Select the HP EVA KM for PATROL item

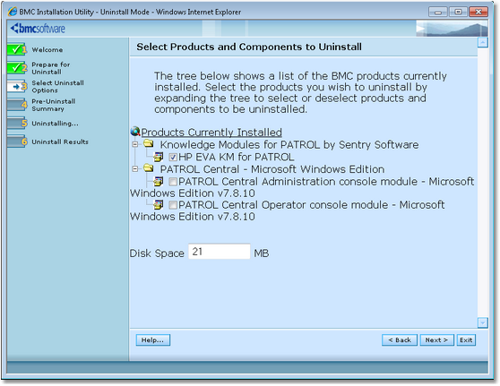click(237, 157)
